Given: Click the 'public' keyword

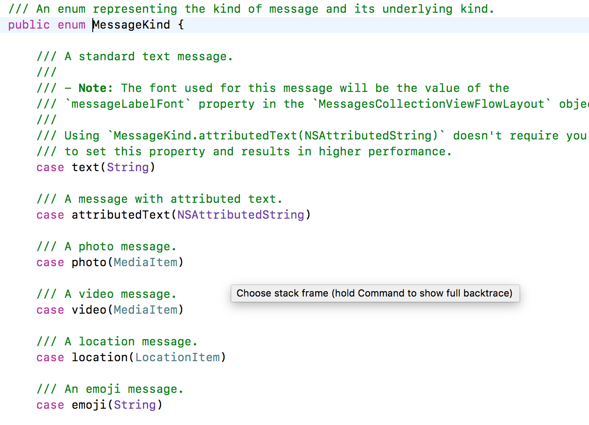Looking at the screenshot, I should point(29,25).
